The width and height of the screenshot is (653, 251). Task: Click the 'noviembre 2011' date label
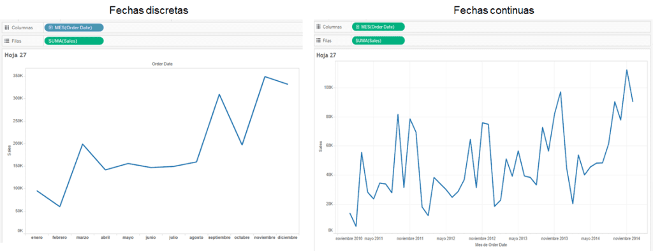(x=410, y=239)
